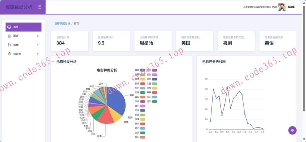Click the 犯罪 legend color swatch

pos(143,115)
